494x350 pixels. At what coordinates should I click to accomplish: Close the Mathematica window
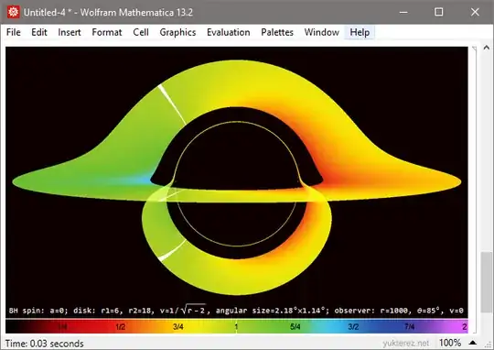[475, 12]
